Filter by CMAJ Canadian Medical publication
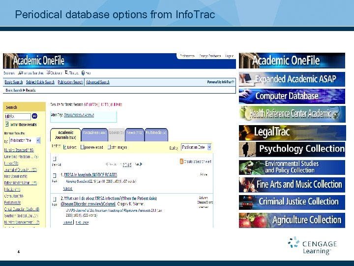The width and height of the screenshot is (354, 266). tap(22, 209)
